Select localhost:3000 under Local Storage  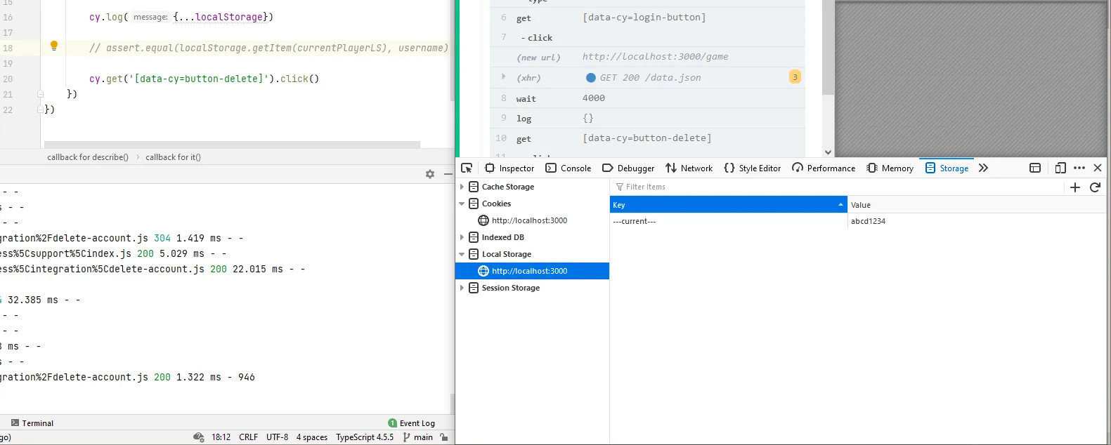pyautogui.click(x=532, y=271)
